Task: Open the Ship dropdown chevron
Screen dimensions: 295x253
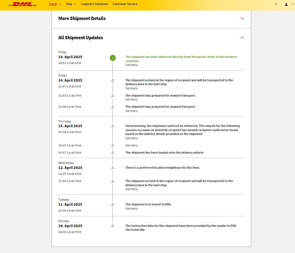Action: coord(75,4)
